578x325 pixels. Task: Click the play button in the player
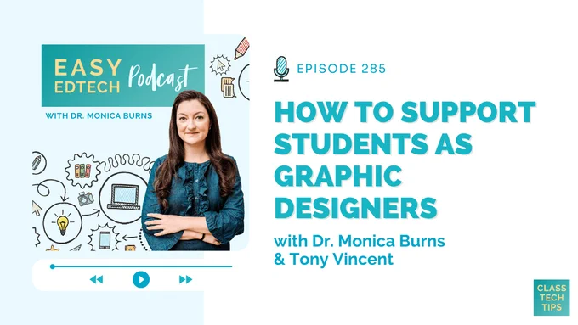pos(141,279)
